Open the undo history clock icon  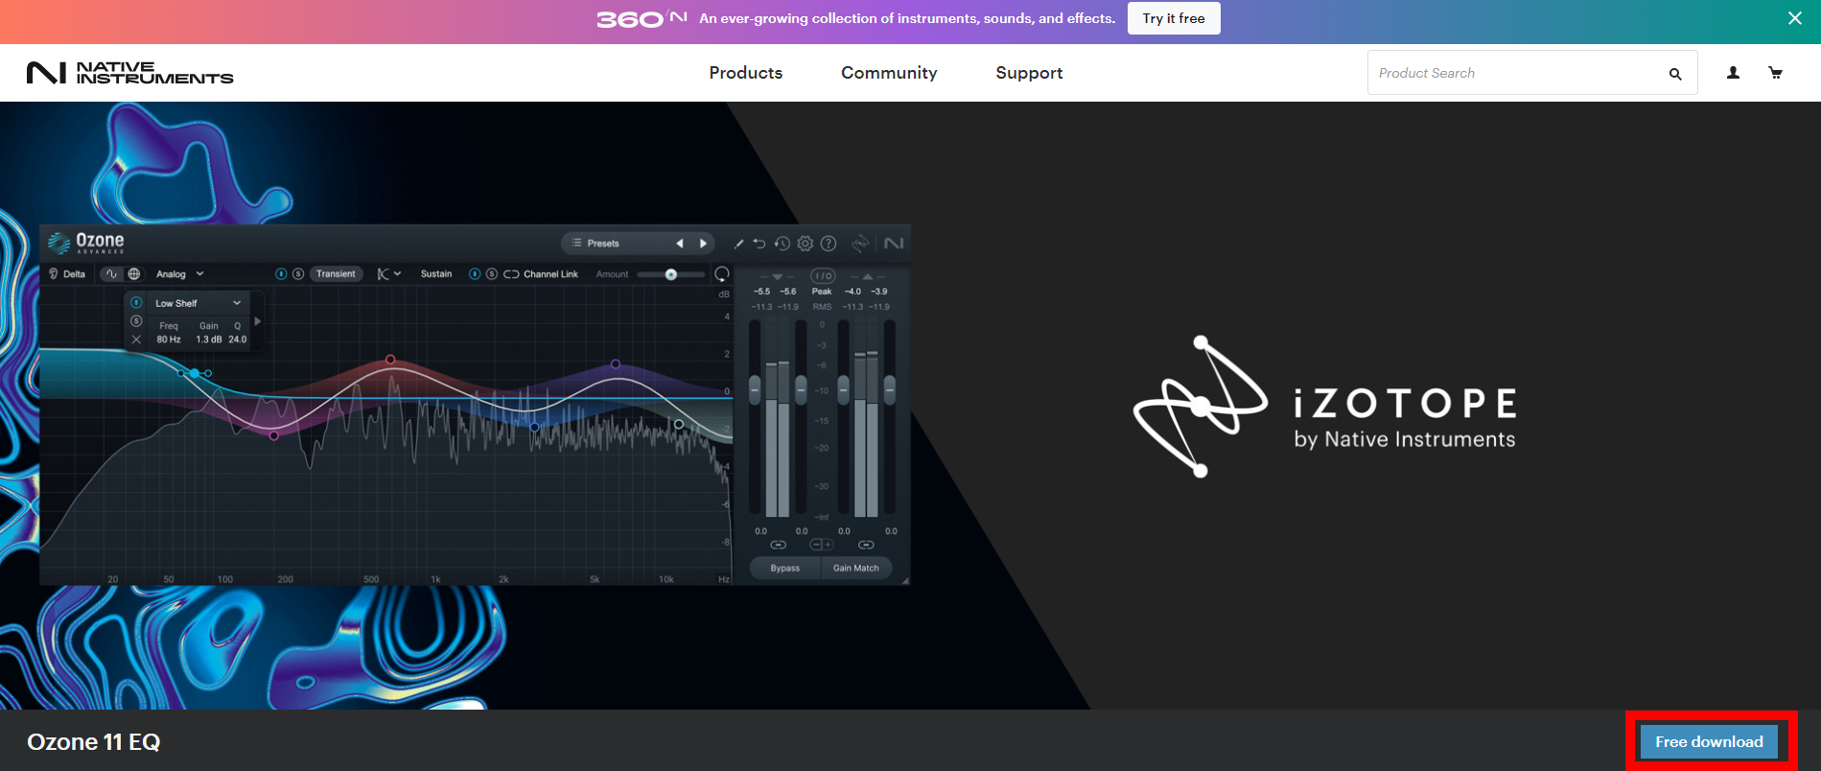[782, 244]
